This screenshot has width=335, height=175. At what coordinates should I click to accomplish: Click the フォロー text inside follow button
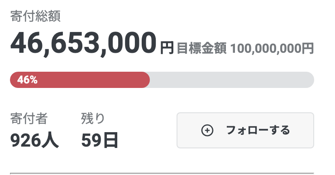pyautogui.click(x=248, y=130)
